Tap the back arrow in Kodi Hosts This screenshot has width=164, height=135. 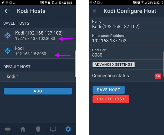(x=7, y=11)
